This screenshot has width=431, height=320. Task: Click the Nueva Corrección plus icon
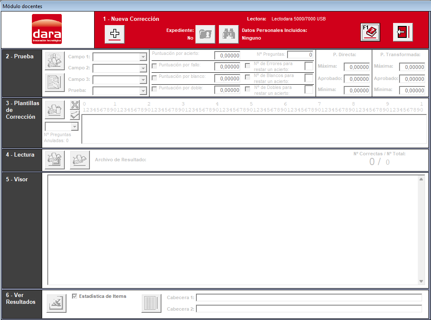pyautogui.click(x=115, y=34)
